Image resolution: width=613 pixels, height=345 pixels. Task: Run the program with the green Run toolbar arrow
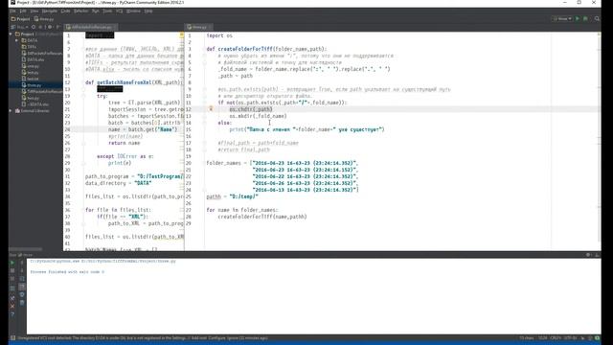tap(578, 19)
